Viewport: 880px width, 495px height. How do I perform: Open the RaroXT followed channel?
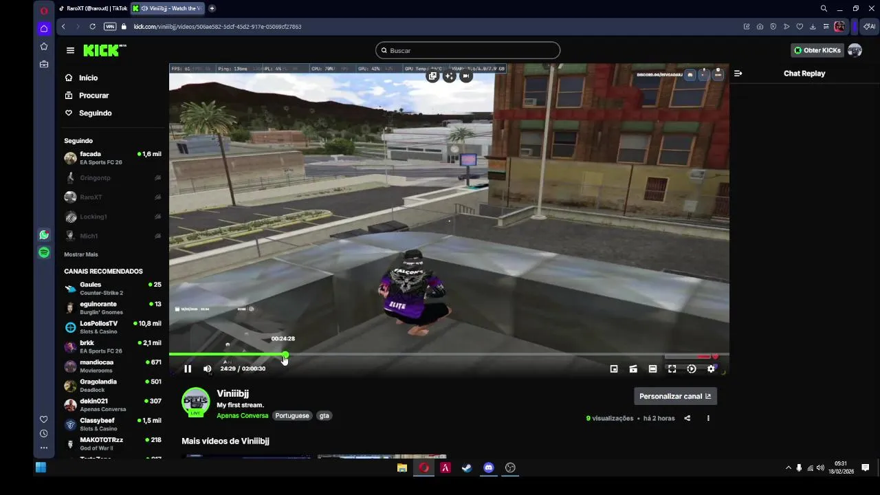pos(113,197)
